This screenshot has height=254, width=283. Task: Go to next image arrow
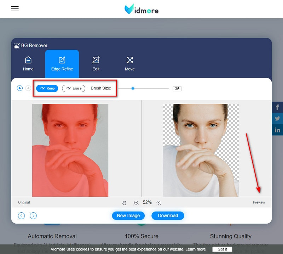pos(33,215)
